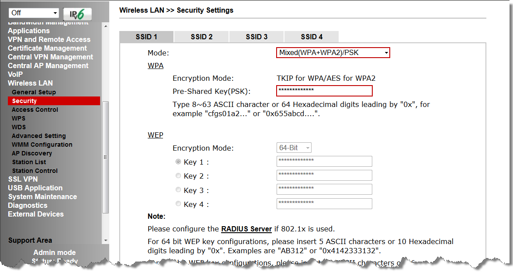The width and height of the screenshot is (513, 272).
Task: Select the Key 4 radio button
Action: [178, 204]
